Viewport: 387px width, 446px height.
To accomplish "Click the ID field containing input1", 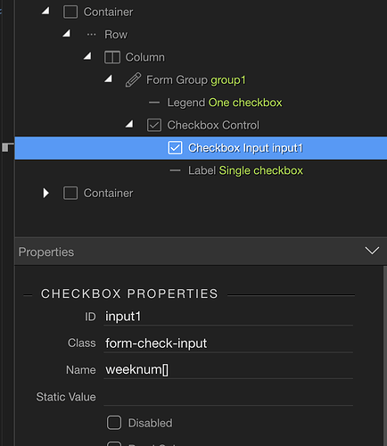I will coord(228,317).
